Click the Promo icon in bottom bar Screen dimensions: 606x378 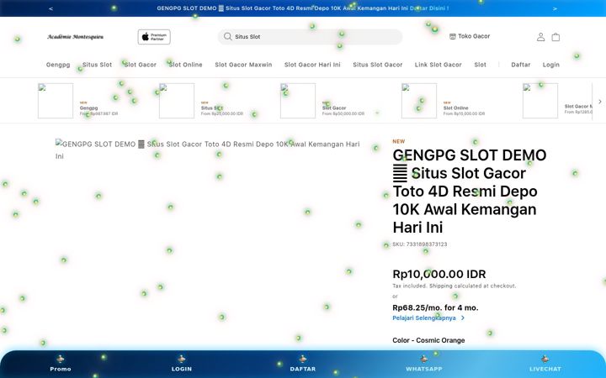pos(61,359)
